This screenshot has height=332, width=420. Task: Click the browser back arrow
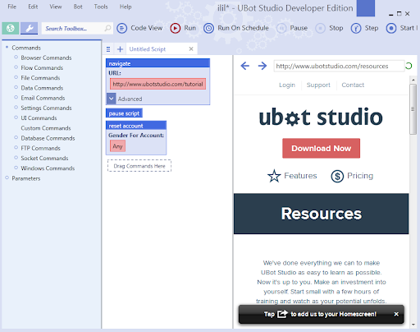pyautogui.click(x=245, y=66)
